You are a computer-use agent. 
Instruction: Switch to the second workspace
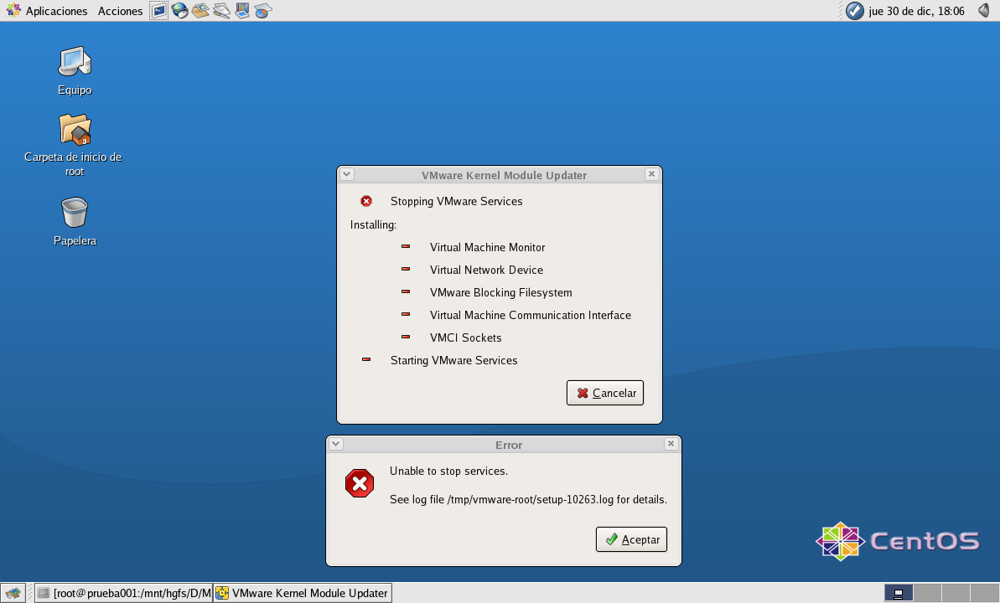[927, 593]
